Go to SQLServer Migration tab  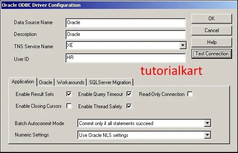point(110,82)
